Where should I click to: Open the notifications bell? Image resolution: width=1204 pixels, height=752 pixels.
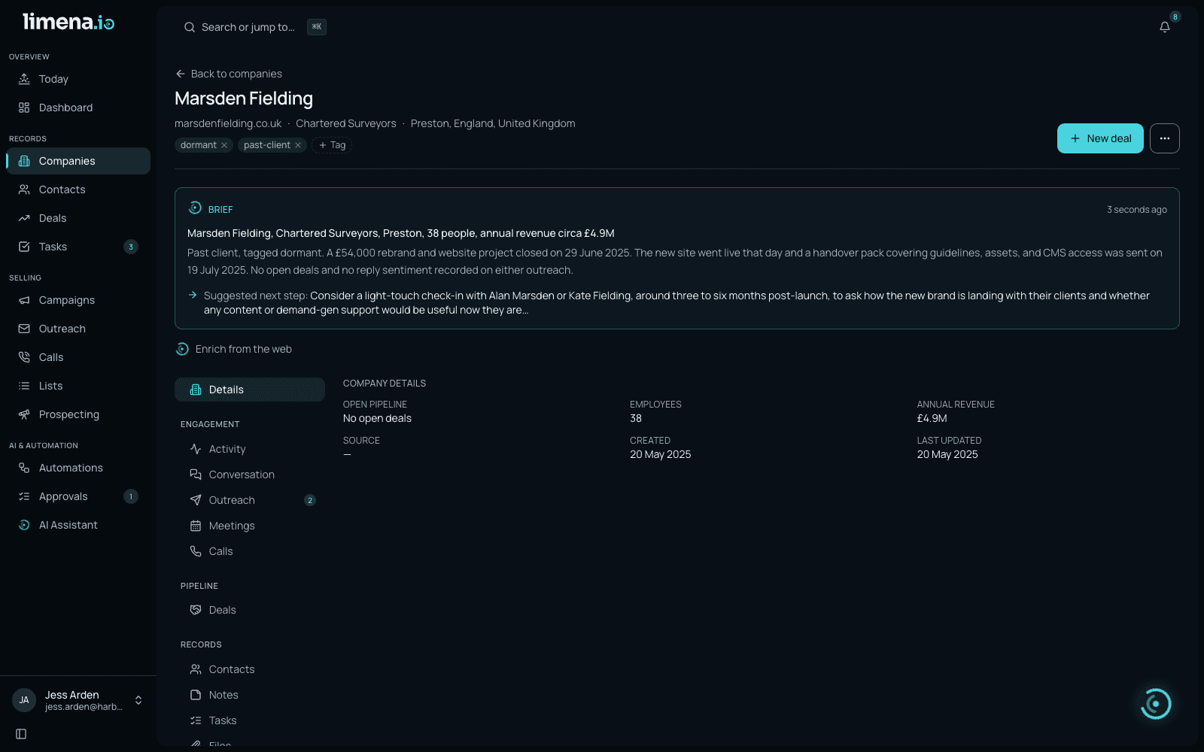point(1165,27)
